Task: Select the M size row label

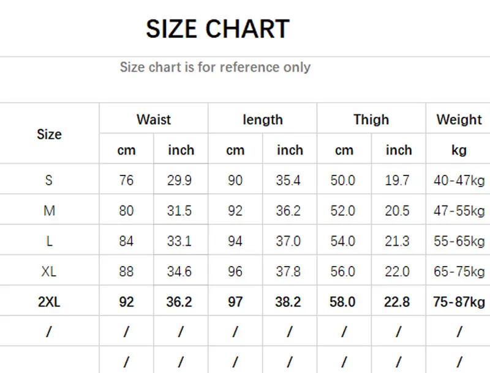Action: (49, 211)
